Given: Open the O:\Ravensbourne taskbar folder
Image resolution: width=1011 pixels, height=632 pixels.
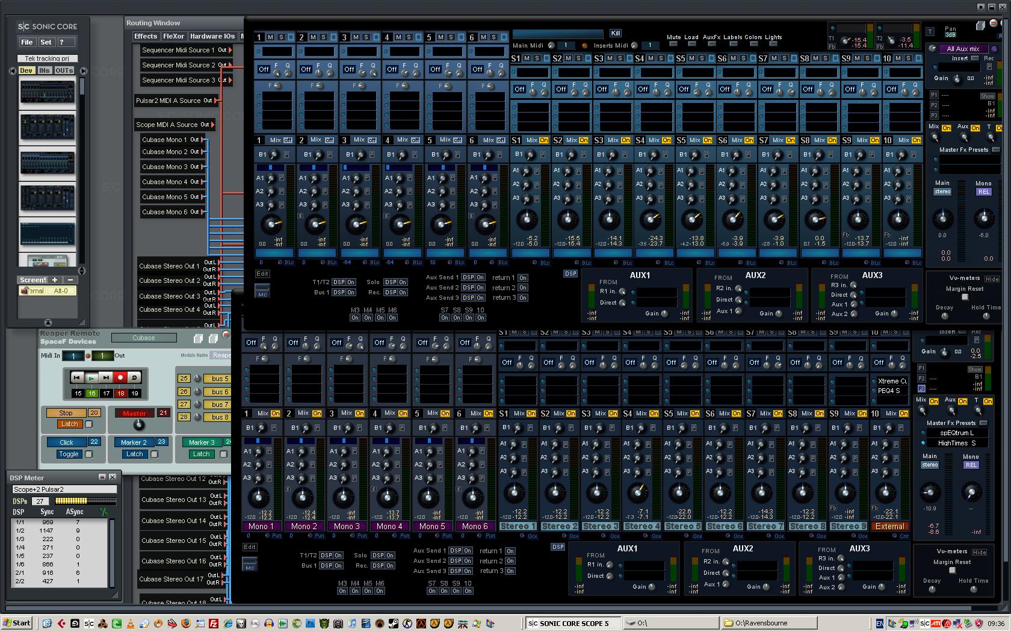Looking at the screenshot, I should 769,623.
